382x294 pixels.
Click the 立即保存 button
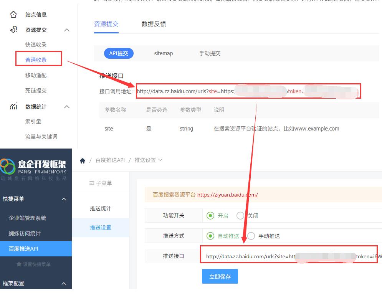coord(220,276)
